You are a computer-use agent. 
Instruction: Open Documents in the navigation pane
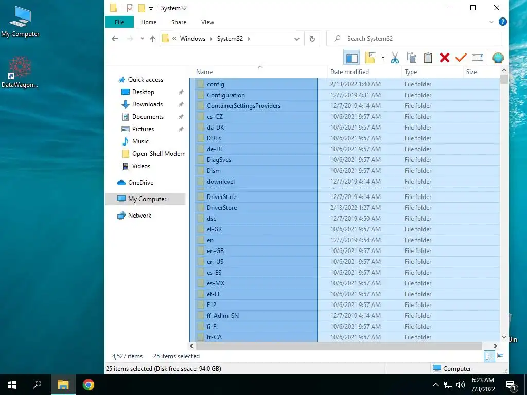pos(148,117)
